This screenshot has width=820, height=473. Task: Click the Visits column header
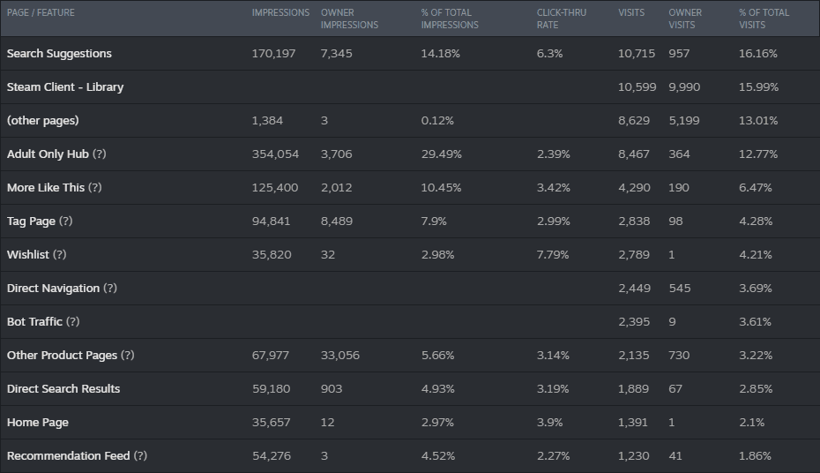tap(631, 12)
